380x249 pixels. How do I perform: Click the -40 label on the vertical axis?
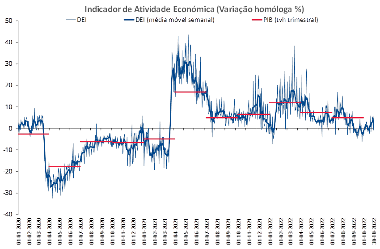click(7, 215)
